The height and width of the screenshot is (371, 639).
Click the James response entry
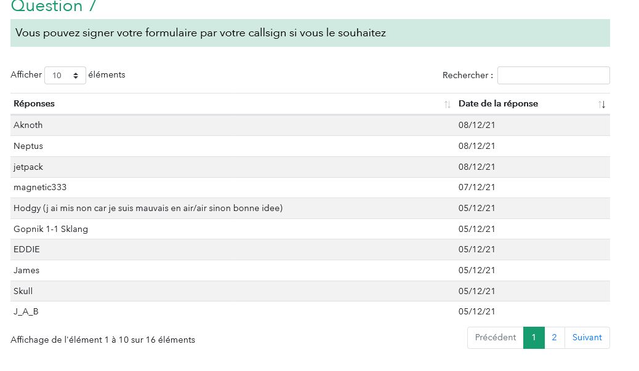(26, 271)
